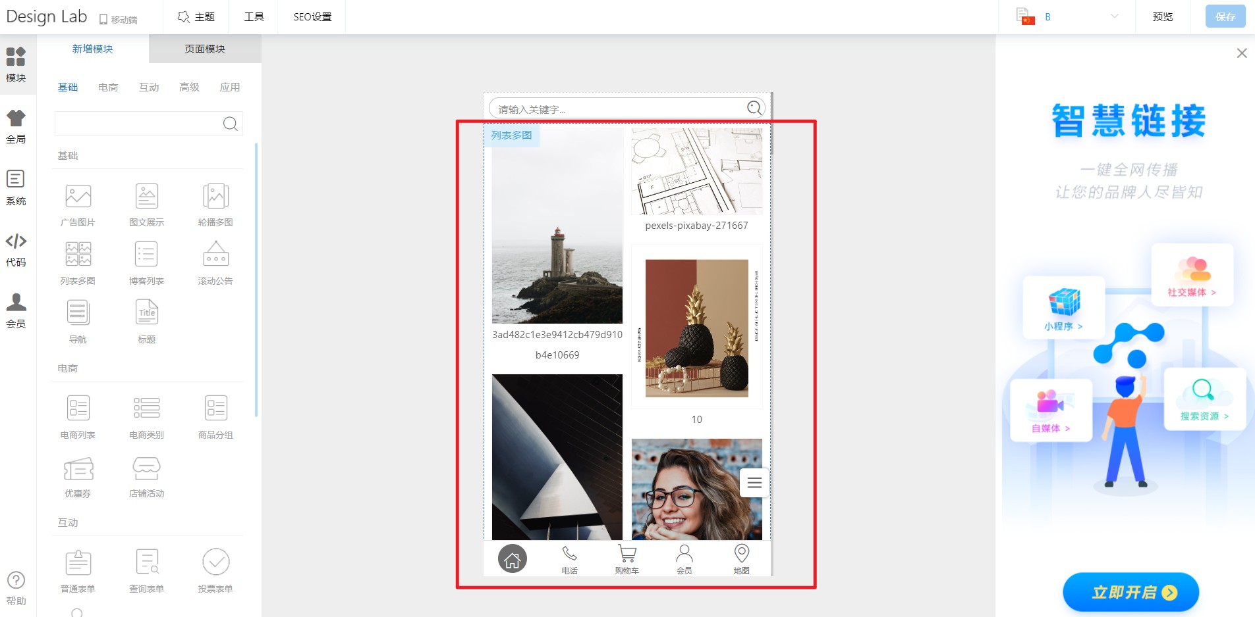The image size is (1255, 617).
Task: Tap the 电话 phone icon in footer
Action: pos(569,560)
